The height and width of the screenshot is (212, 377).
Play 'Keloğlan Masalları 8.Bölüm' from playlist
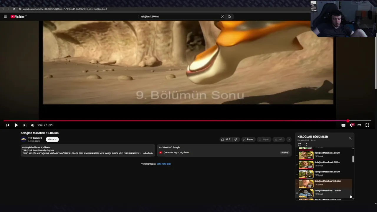(x=327, y=162)
